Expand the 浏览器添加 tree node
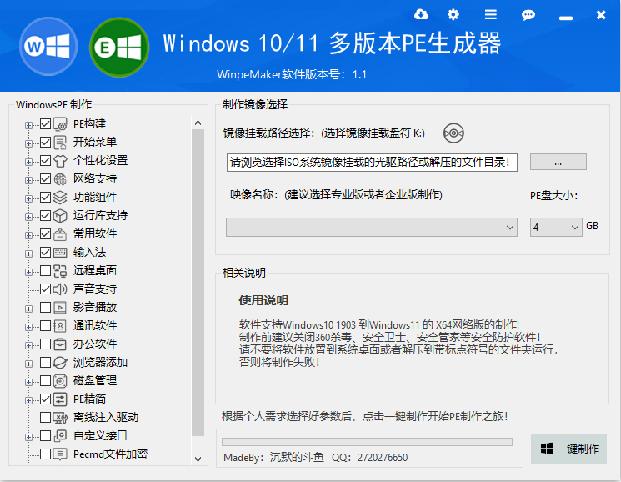The width and height of the screenshot is (621, 482). (x=28, y=364)
